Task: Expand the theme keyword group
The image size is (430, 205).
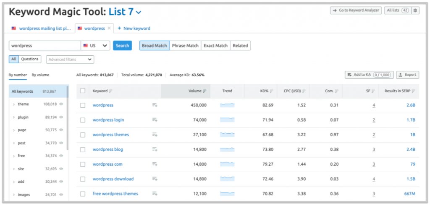Action: pyautogui.click(x=14, y=104)
